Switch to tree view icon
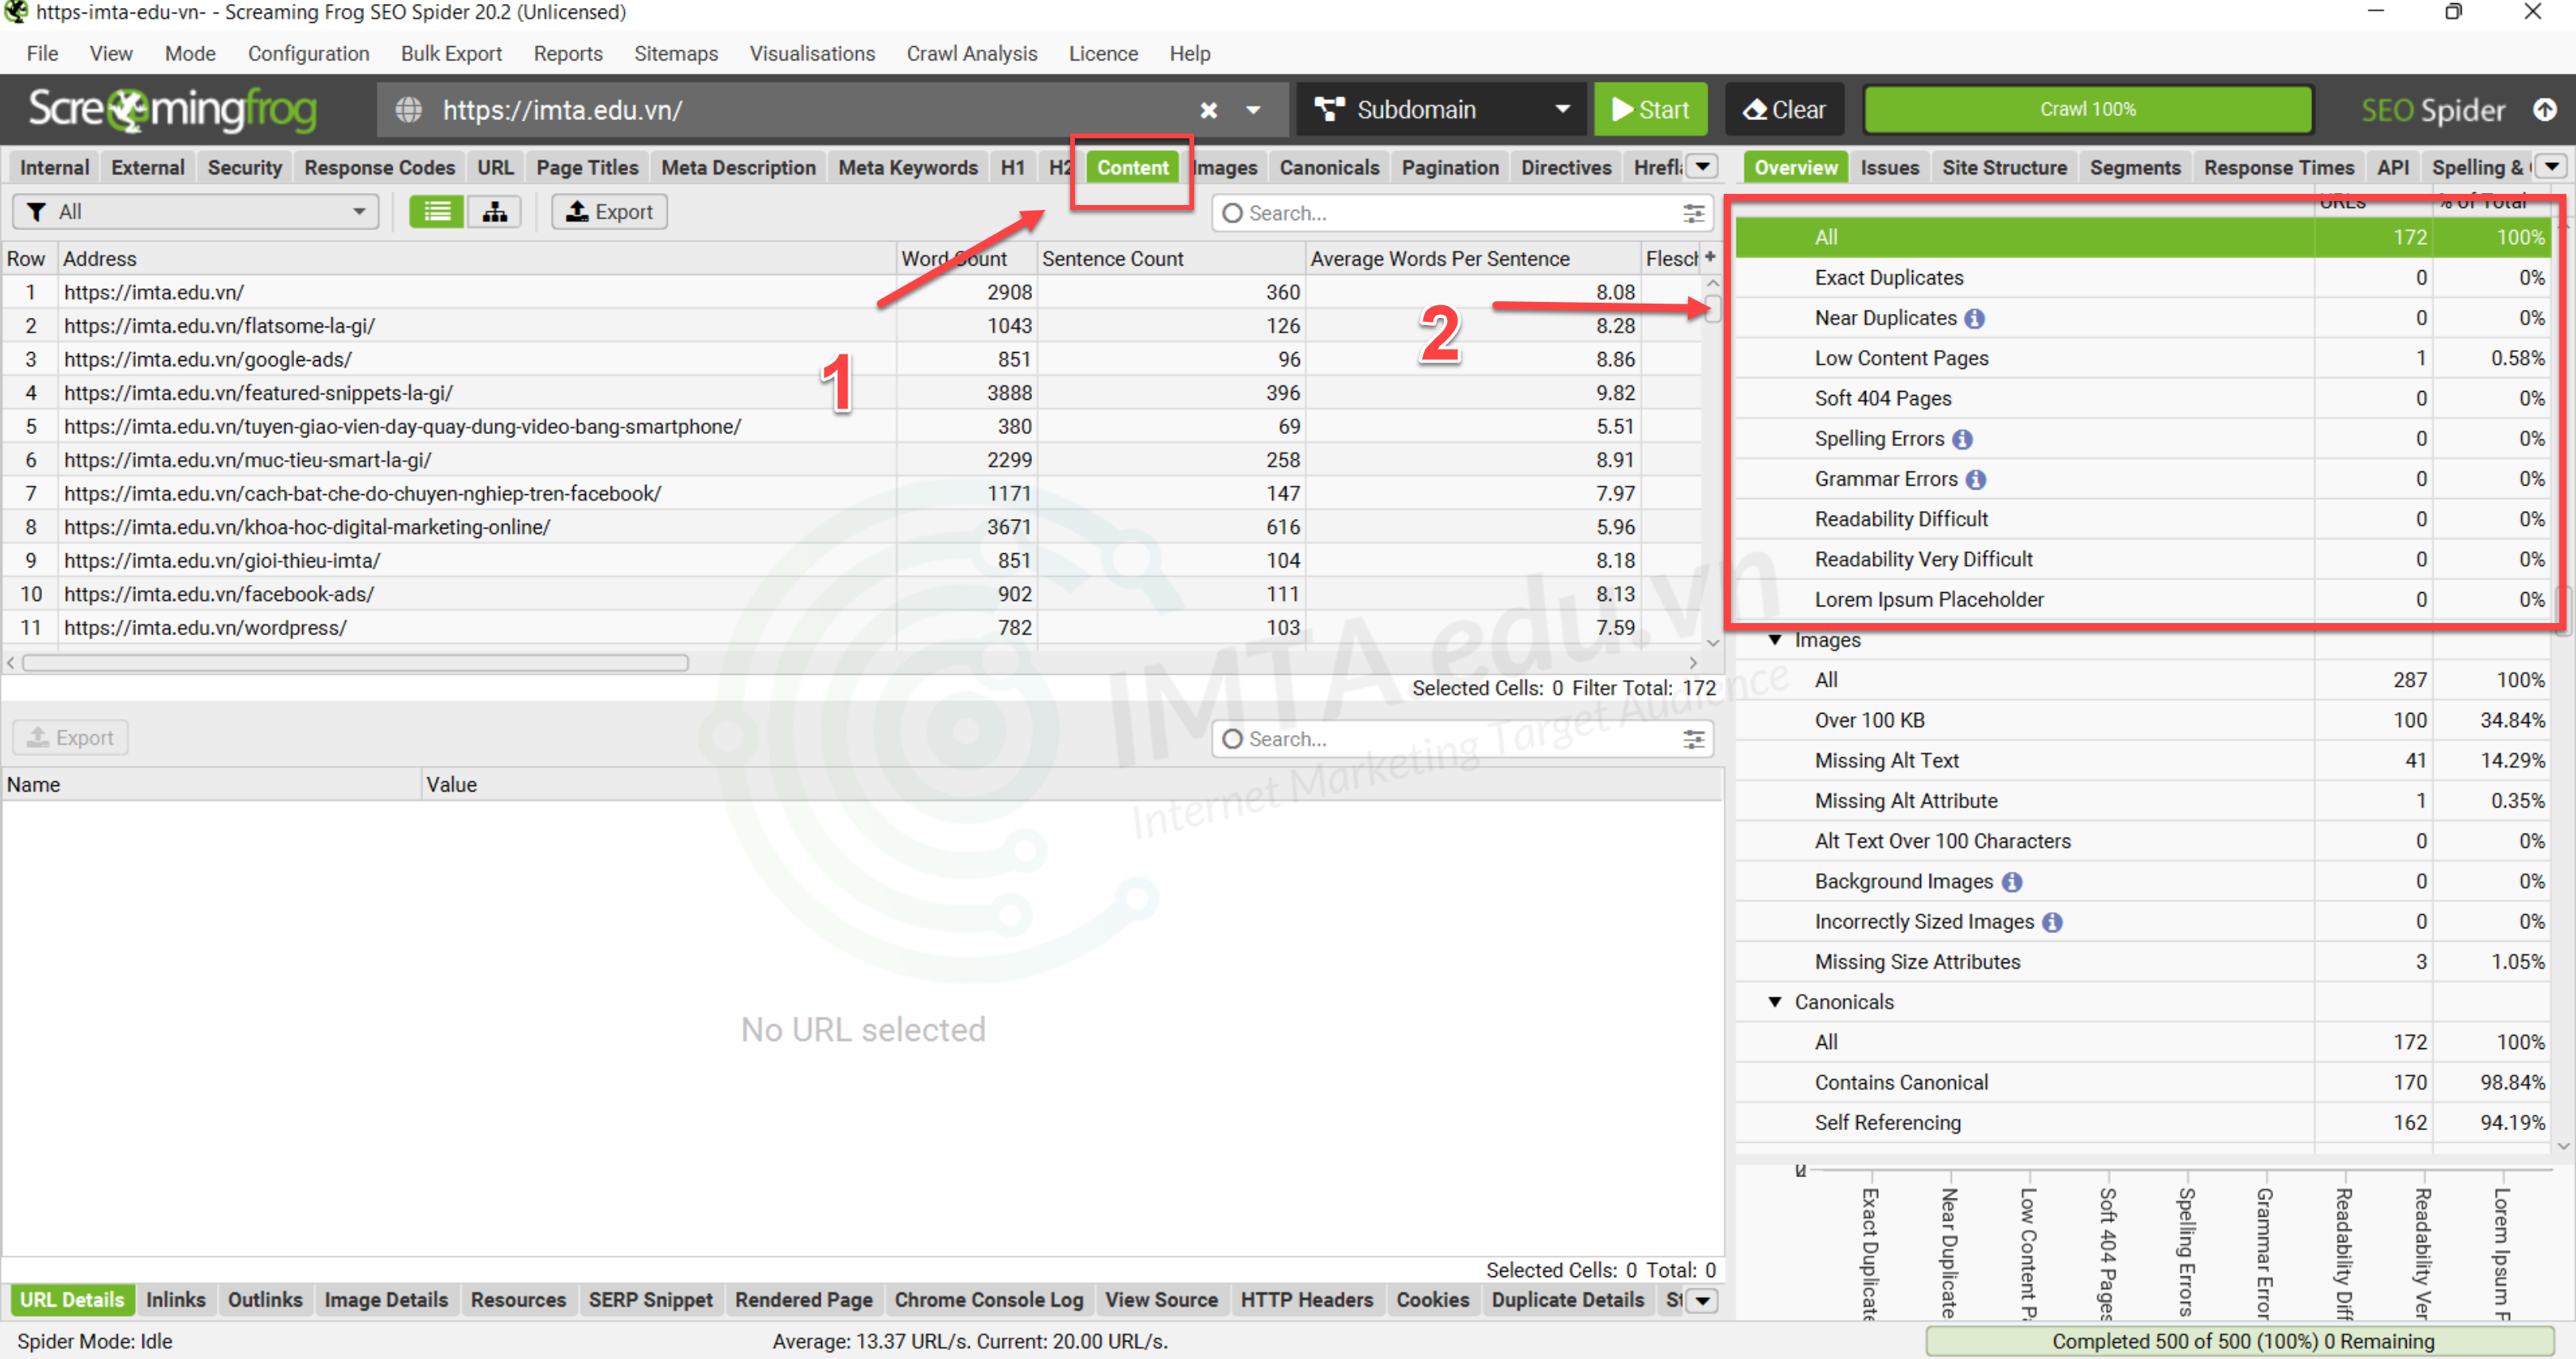Viewport: 2576px width, 1359px height. click(x=494, y=212)
